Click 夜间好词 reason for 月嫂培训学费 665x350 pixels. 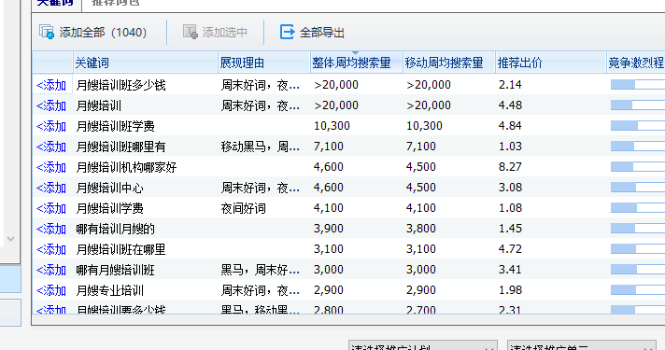pos(244,208)
